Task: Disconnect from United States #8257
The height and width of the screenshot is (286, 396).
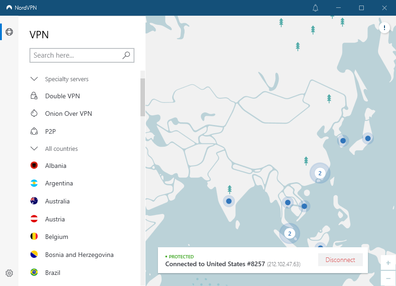Action: click(x=340, y=260)
